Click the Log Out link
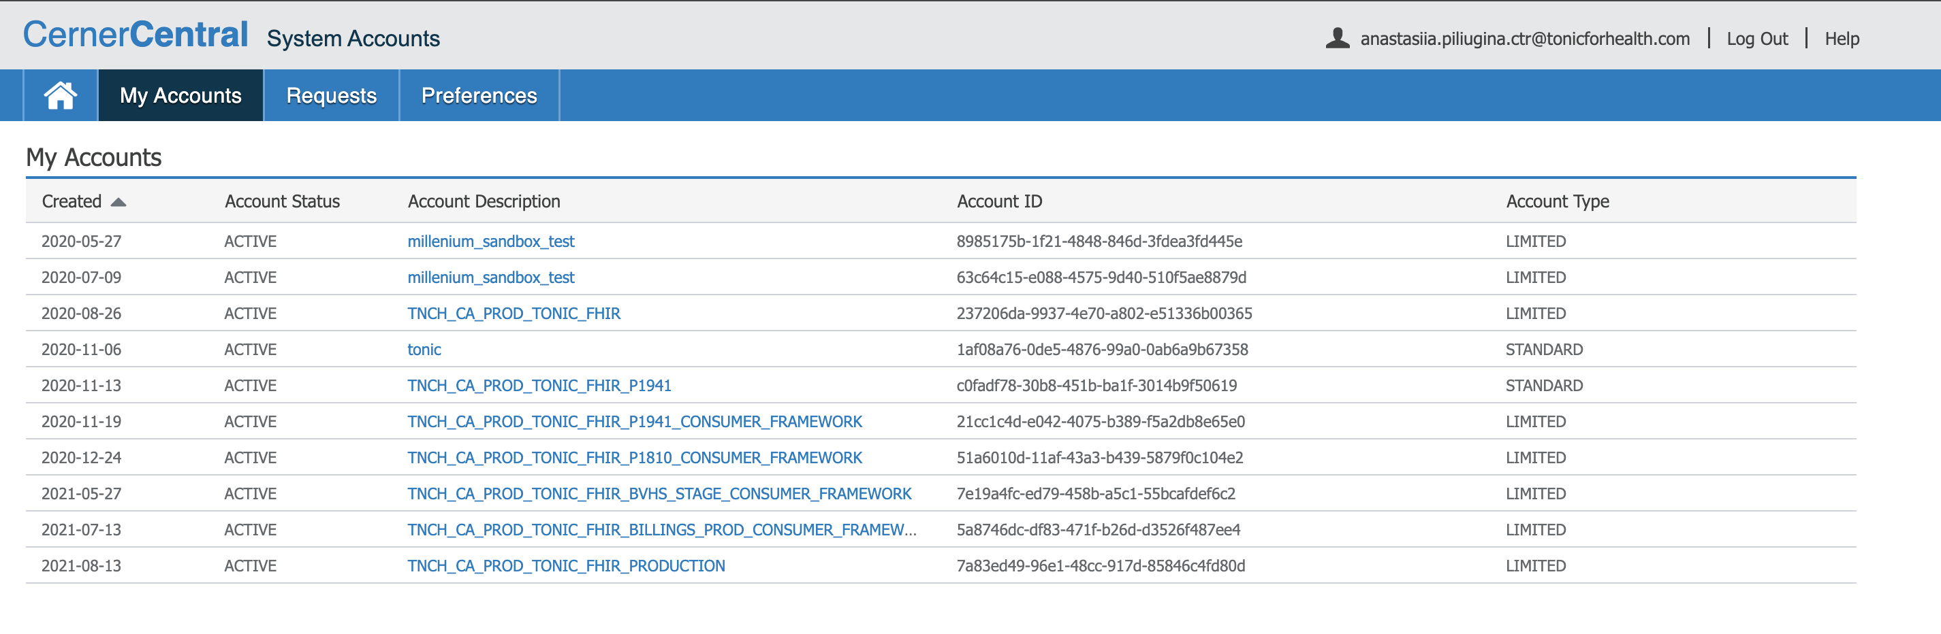 [1756, 39]
